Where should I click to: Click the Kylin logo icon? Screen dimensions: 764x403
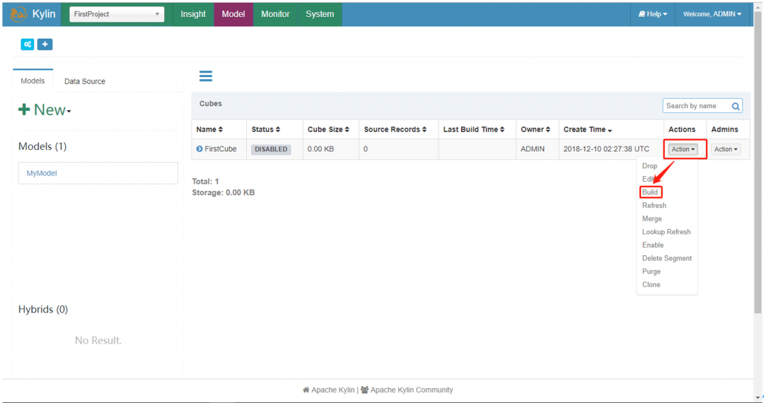18,14
